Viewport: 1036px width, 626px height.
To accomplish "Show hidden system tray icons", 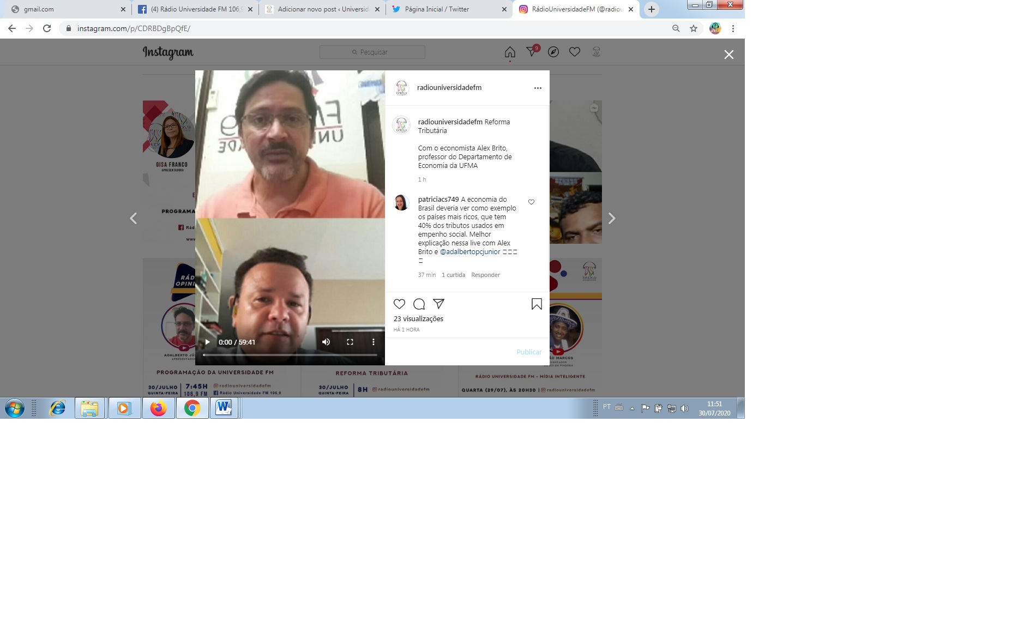I will click(632, 408).
